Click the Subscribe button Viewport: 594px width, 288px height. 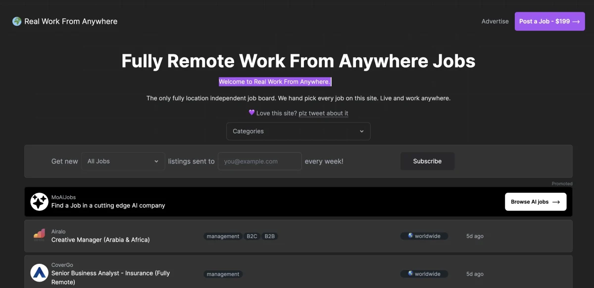[427, 161]
